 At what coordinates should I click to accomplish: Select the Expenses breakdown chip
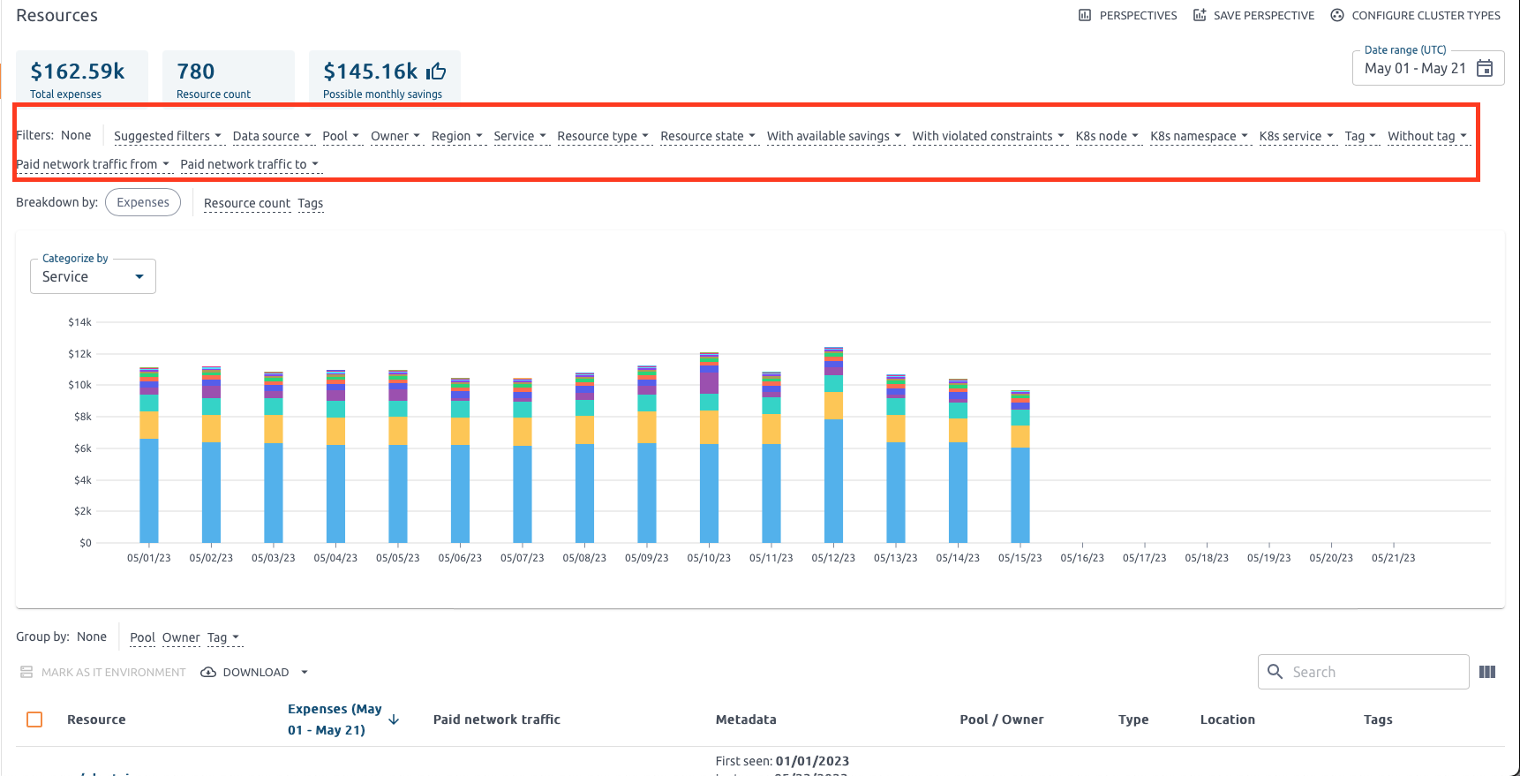click(x=143, y=202)
